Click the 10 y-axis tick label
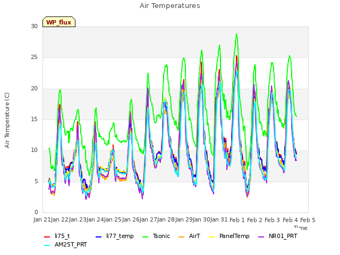 [34, 150]
